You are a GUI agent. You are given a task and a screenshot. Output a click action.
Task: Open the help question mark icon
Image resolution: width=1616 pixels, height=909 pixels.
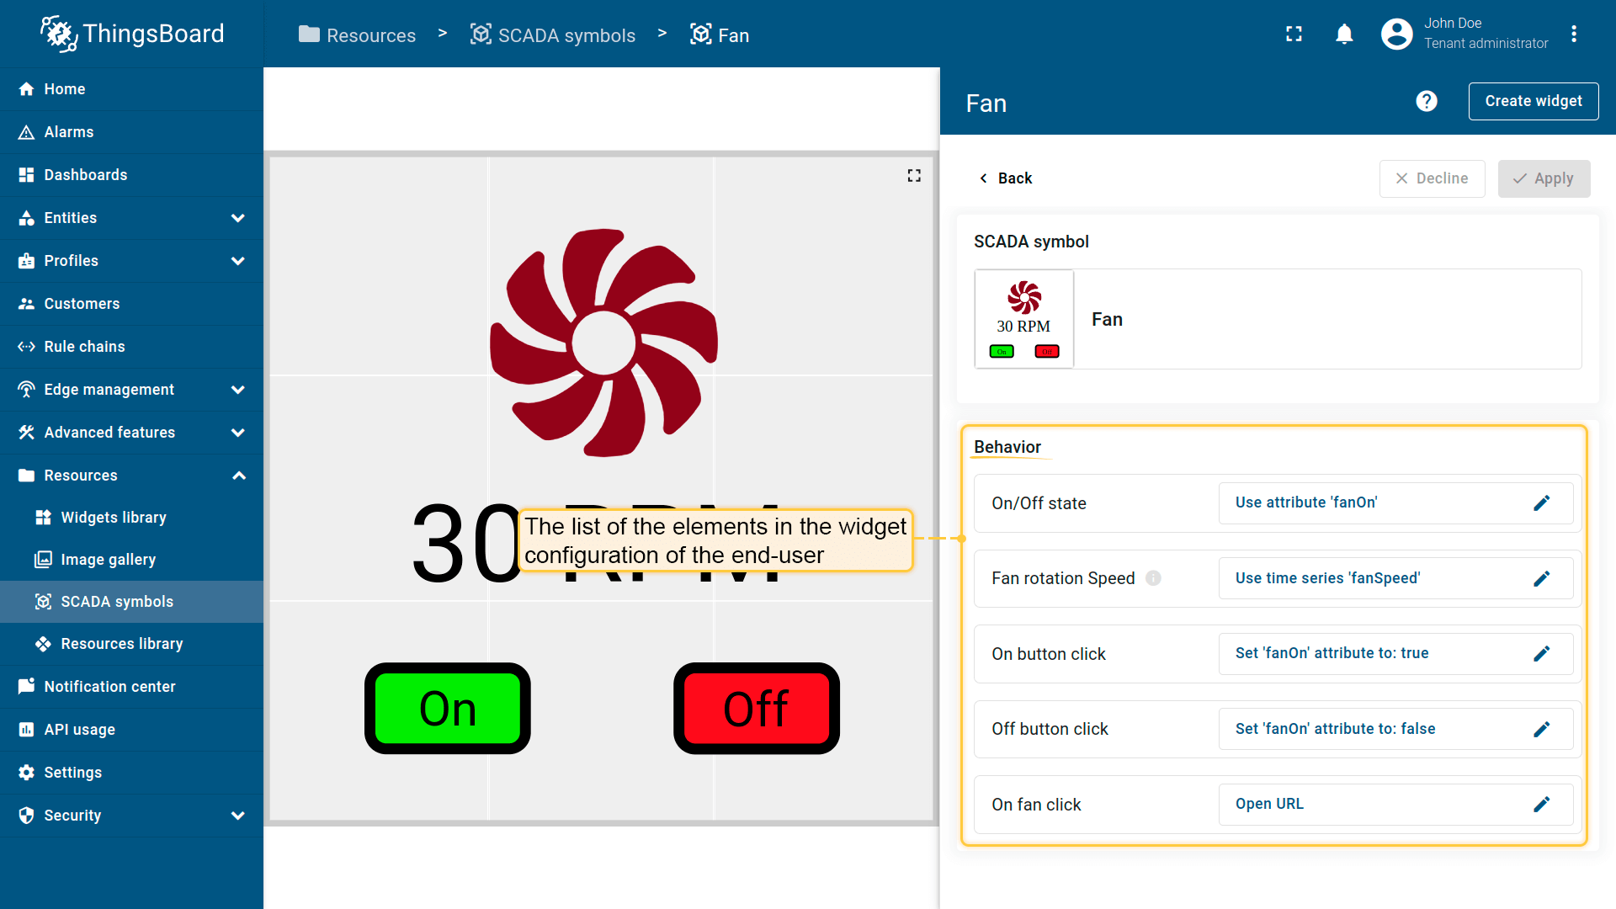point(1426,101)
